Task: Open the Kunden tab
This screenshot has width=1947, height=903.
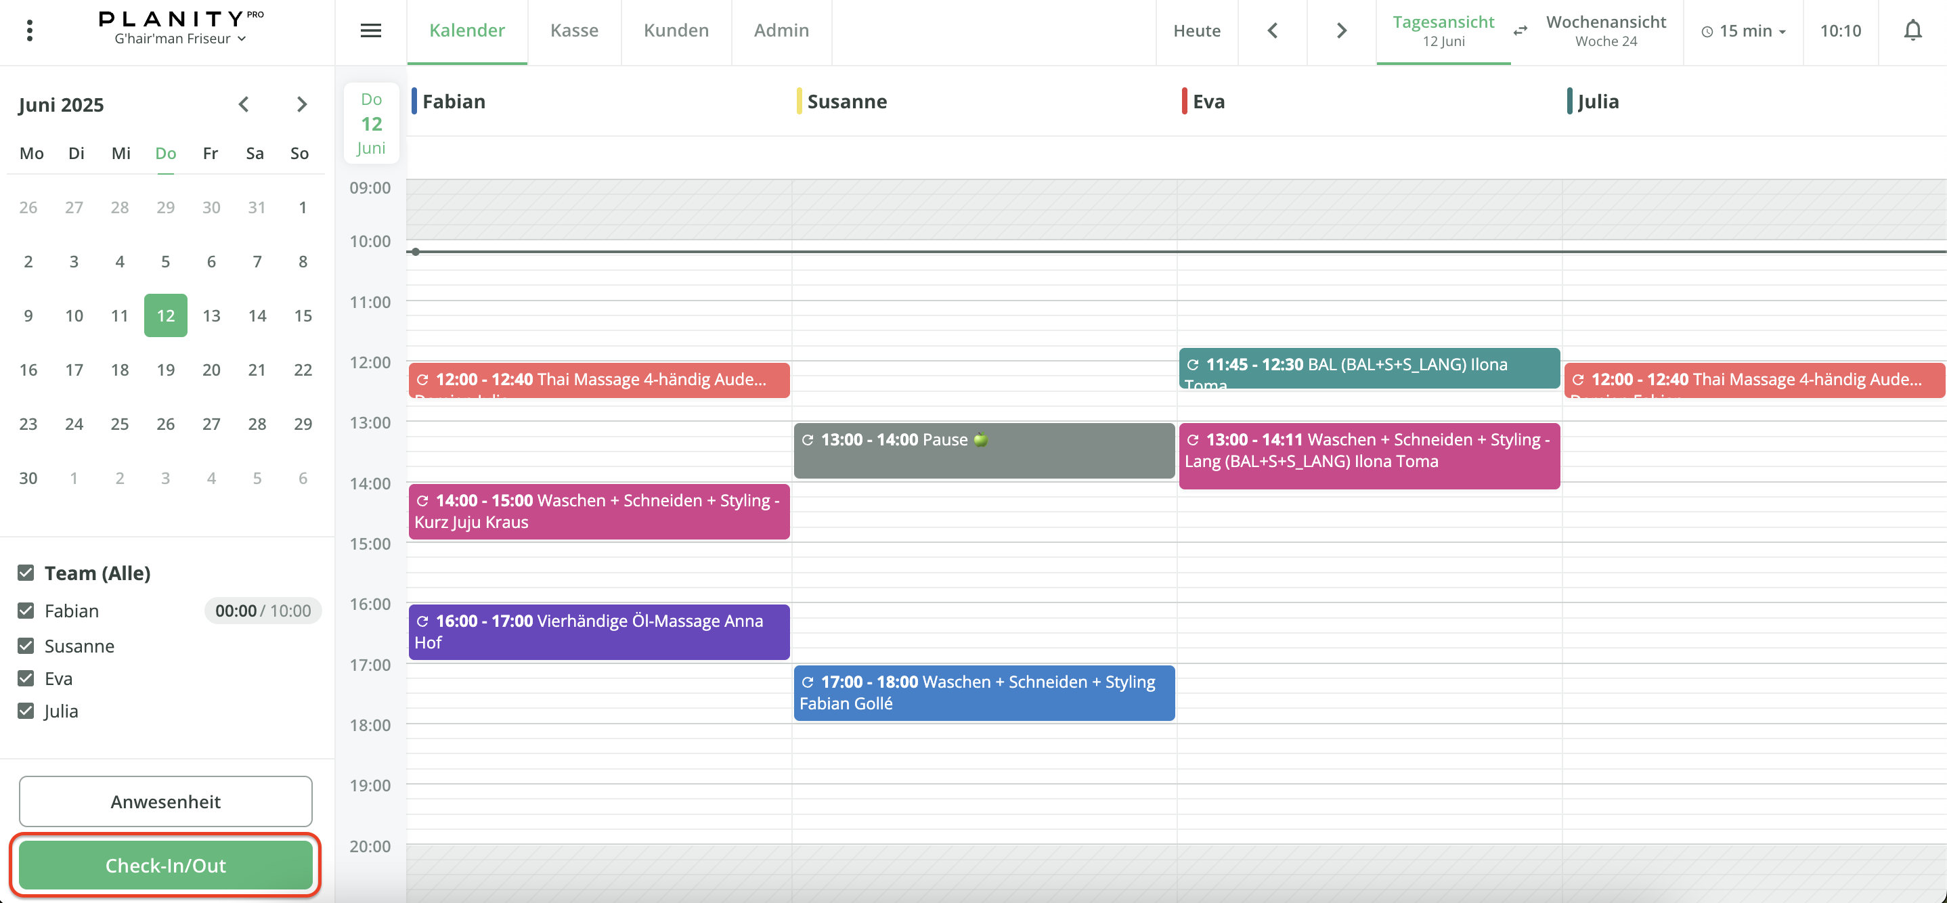Action: pos(676,30)
